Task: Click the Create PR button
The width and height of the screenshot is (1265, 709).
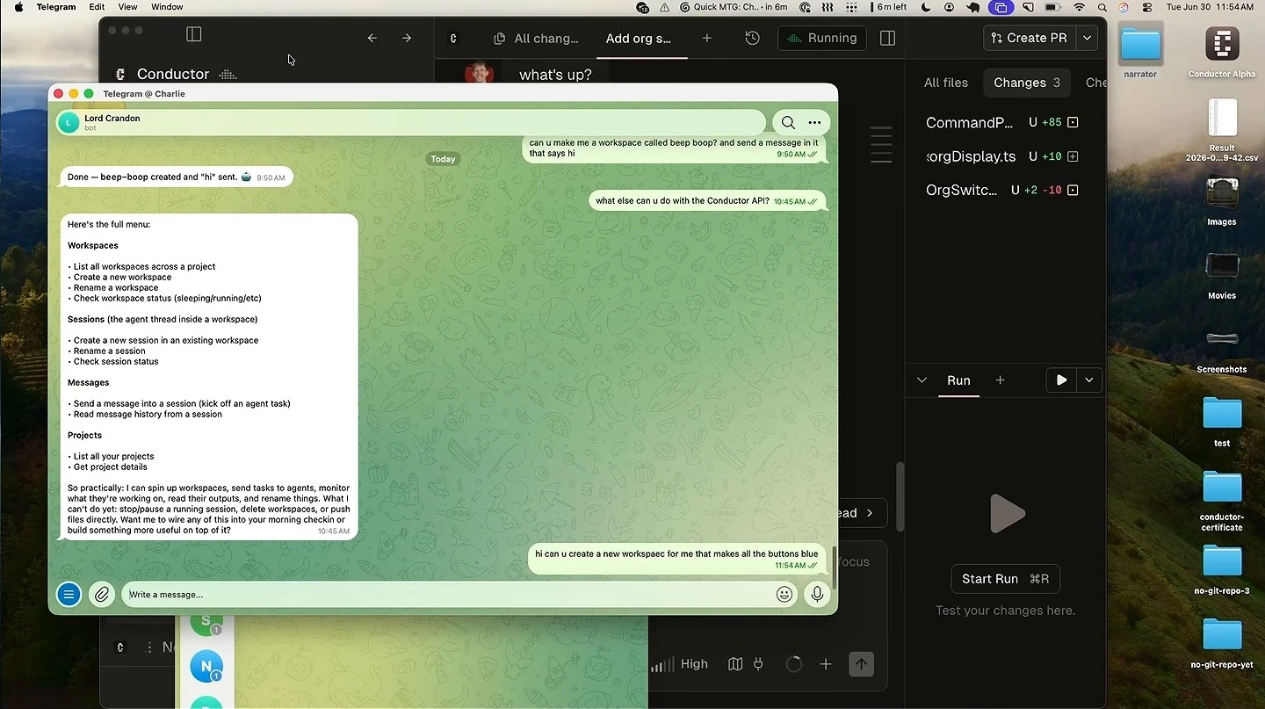Action: [1030, 38]
